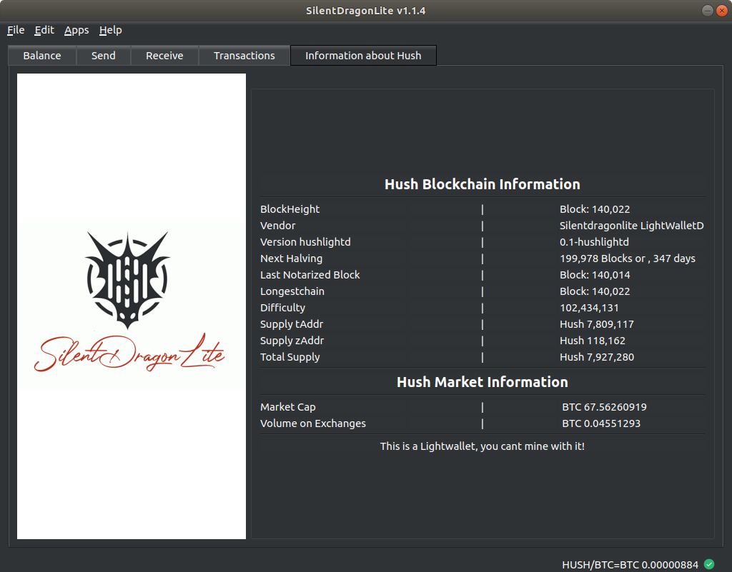Click the Block: 140,014 value
Viewport: 732px width, 572px height.
pyautogui.click(x=595, y=275)
